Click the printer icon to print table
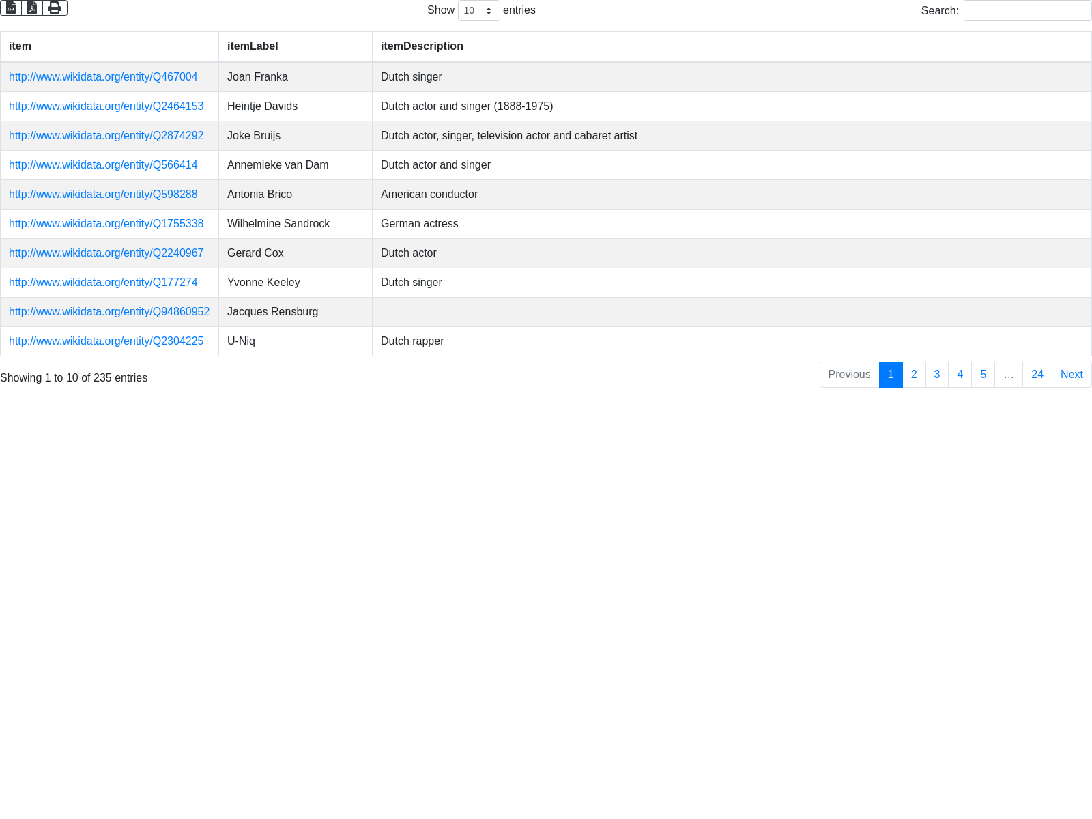The width and height of the screenshot is (1092, 819). click(x=55, y=8)
